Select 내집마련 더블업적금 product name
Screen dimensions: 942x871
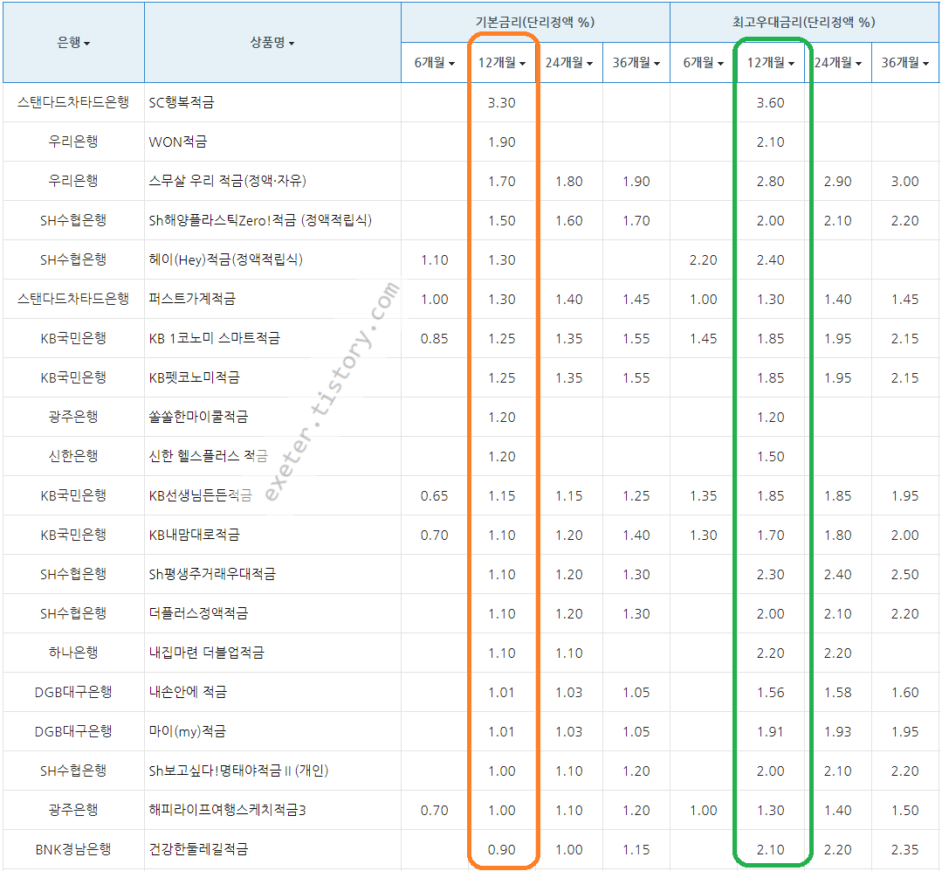pyautogui.click(x=207, y=653)
